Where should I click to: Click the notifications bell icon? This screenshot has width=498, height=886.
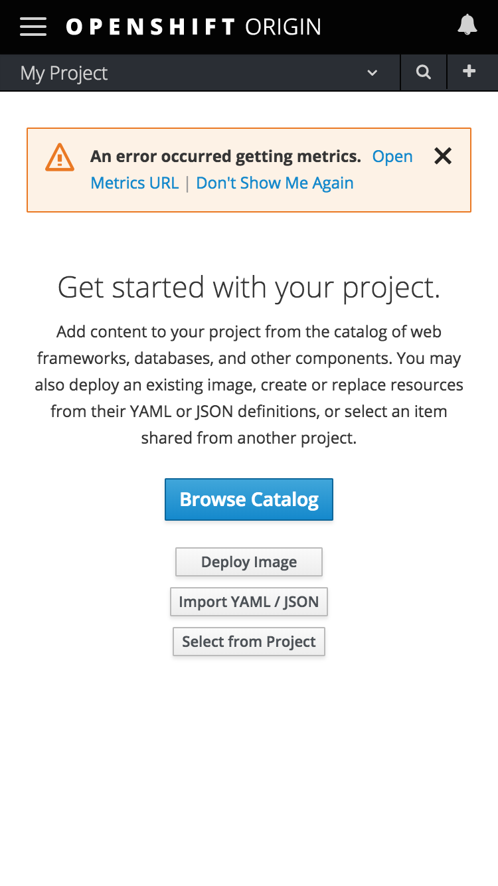click(x=467, y=25)
